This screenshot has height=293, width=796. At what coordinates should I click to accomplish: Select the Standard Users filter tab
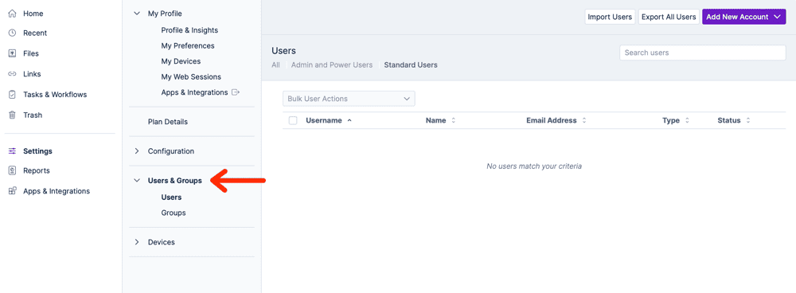[411, 65]
